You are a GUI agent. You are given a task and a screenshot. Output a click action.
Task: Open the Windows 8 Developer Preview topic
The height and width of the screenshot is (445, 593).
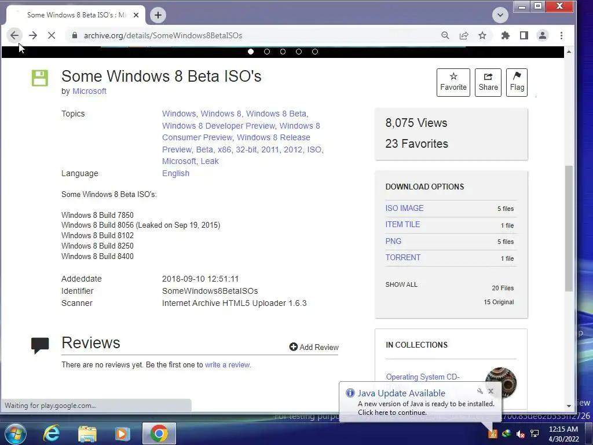218,126
